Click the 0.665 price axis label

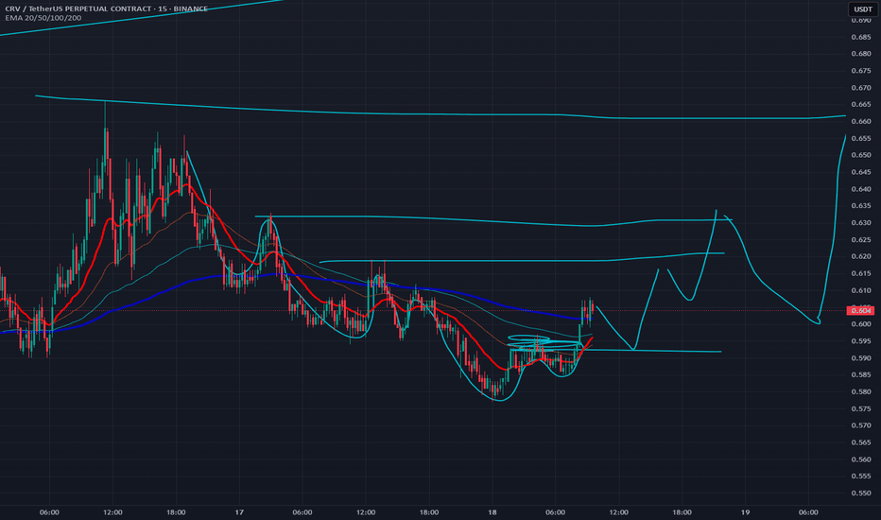coord(861,105)
